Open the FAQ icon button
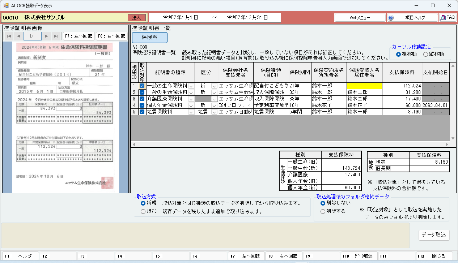The width and height of the screenshot is (458, 263). coord(448,17)
